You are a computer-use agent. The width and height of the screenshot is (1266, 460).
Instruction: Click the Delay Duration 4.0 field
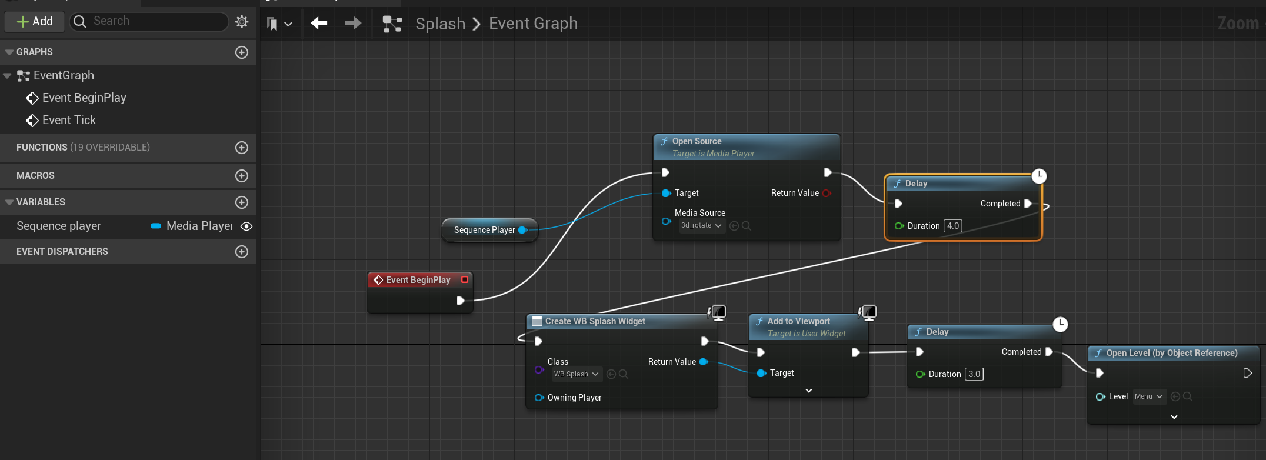pos(953,226)
